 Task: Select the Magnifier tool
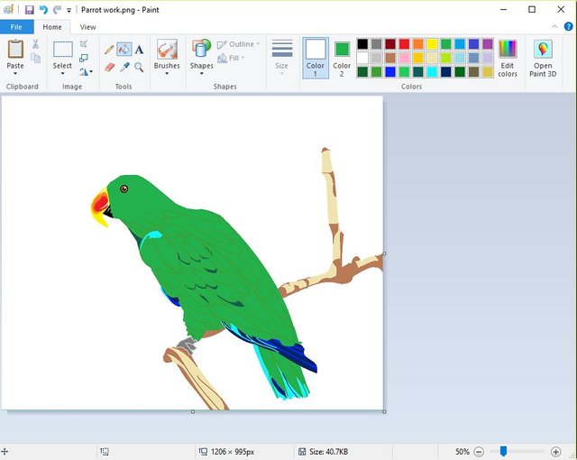click(x=139, y=67)
